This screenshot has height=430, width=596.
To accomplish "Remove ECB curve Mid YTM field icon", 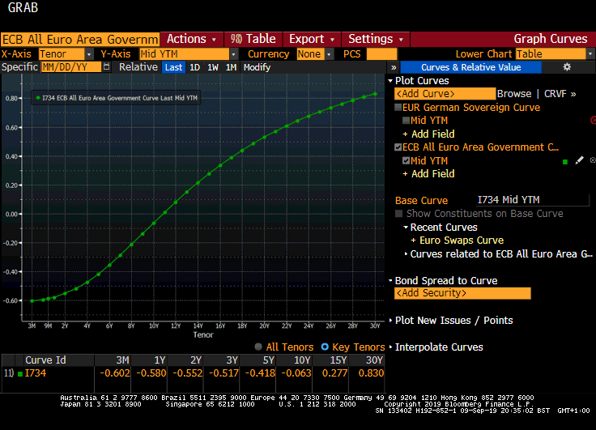I will (592, 161).
